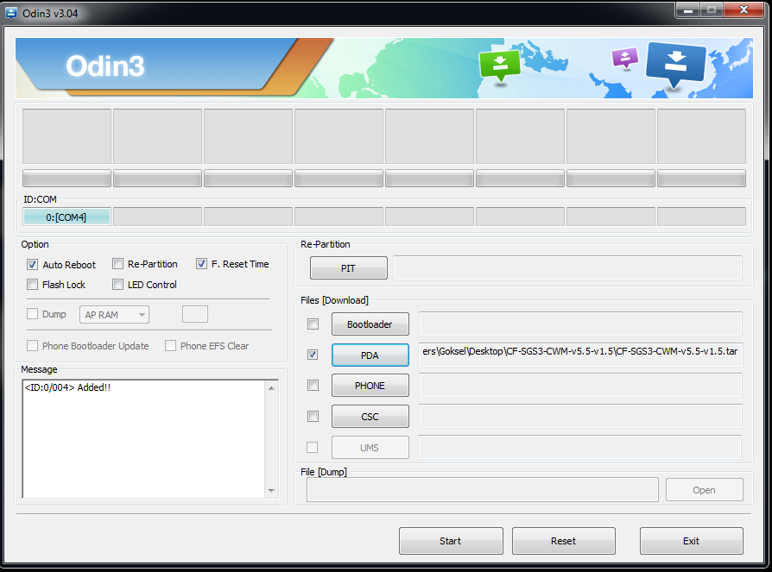Click the PHONE file button
The width and height of the screenshot is (772, 572).
click(x=370, y=386)
